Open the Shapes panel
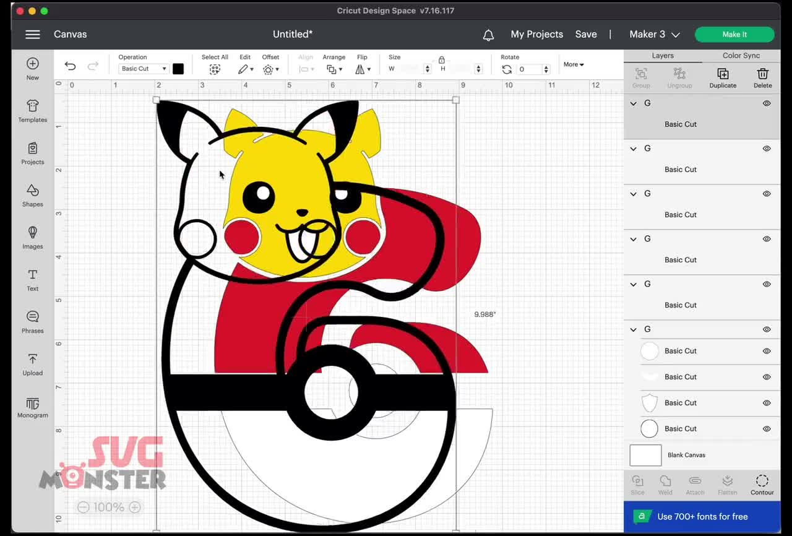Viewport: 792px width, 536px height. [32, 196]
